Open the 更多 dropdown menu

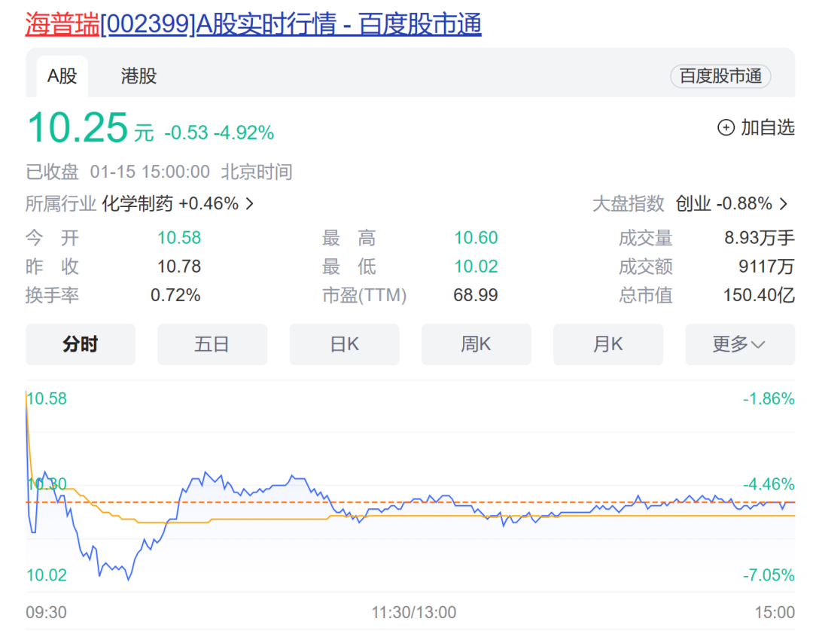point(740,344)
